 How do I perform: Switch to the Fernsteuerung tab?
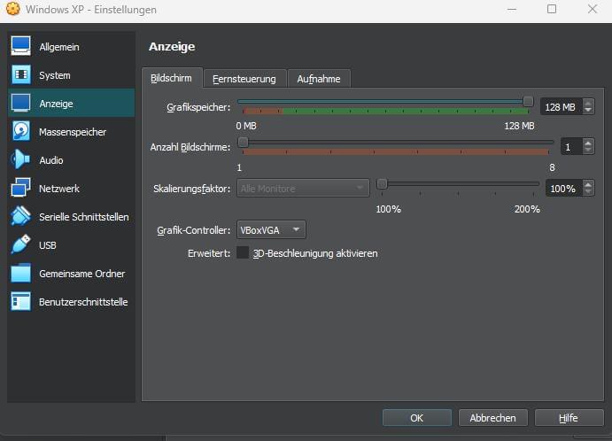pos(244,79)
